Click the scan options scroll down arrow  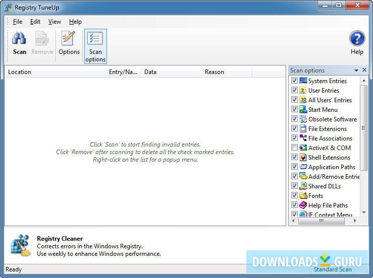[x=364, y=212]
